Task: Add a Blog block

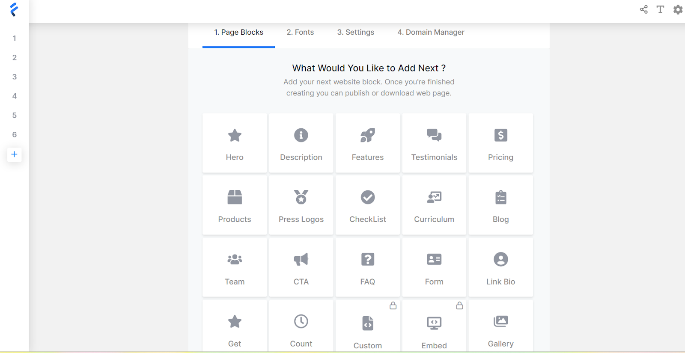Action: pyautogui.click(x=501, y=205)
